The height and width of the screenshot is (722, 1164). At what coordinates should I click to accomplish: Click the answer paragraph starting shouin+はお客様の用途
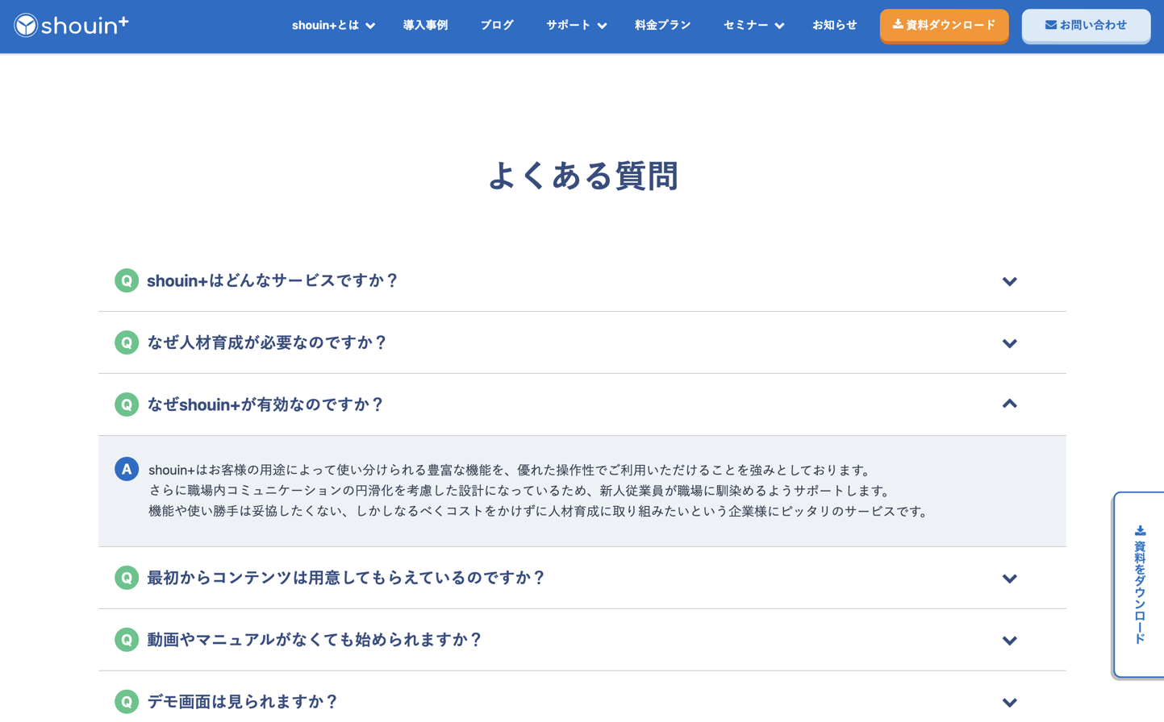click(x=540, y=491)
